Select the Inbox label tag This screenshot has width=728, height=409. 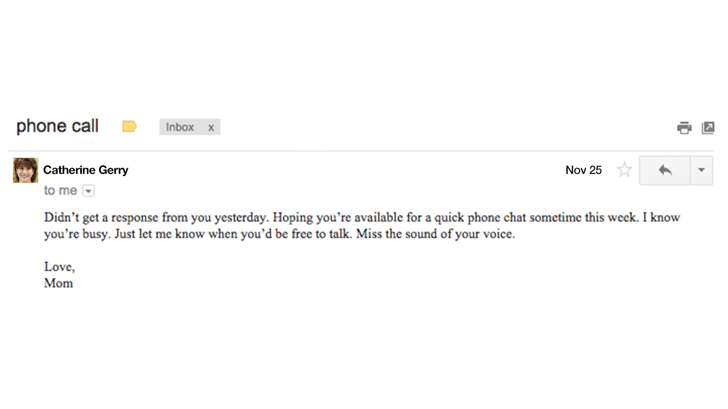pos(180,127)
